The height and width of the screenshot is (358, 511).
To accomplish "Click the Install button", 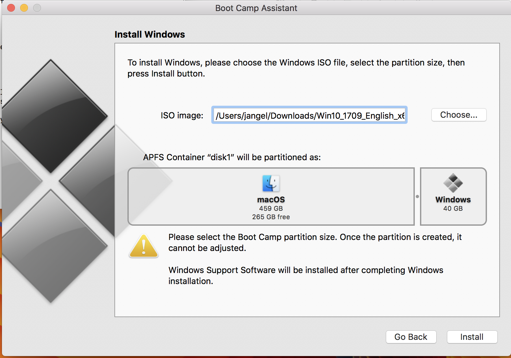I will click(x=472, y=337).
